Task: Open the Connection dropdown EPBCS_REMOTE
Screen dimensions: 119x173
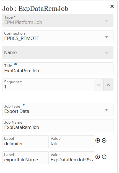Action: (58, 37)
